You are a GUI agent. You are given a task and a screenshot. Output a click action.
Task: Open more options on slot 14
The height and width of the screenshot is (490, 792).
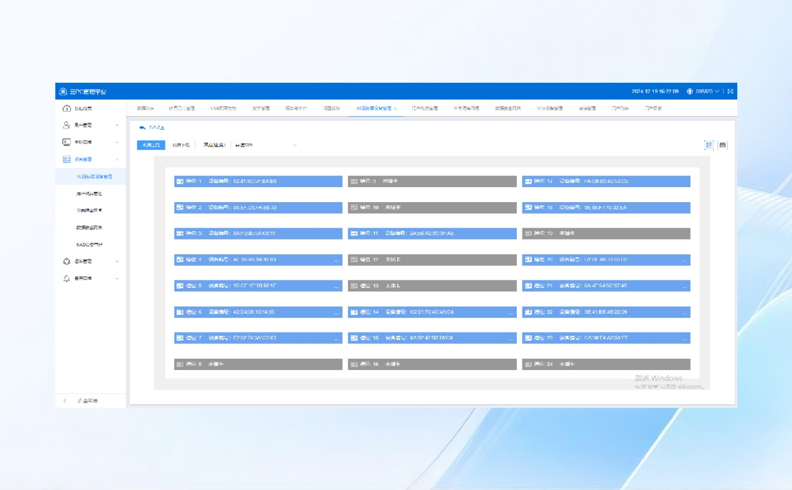coord(511,313)
